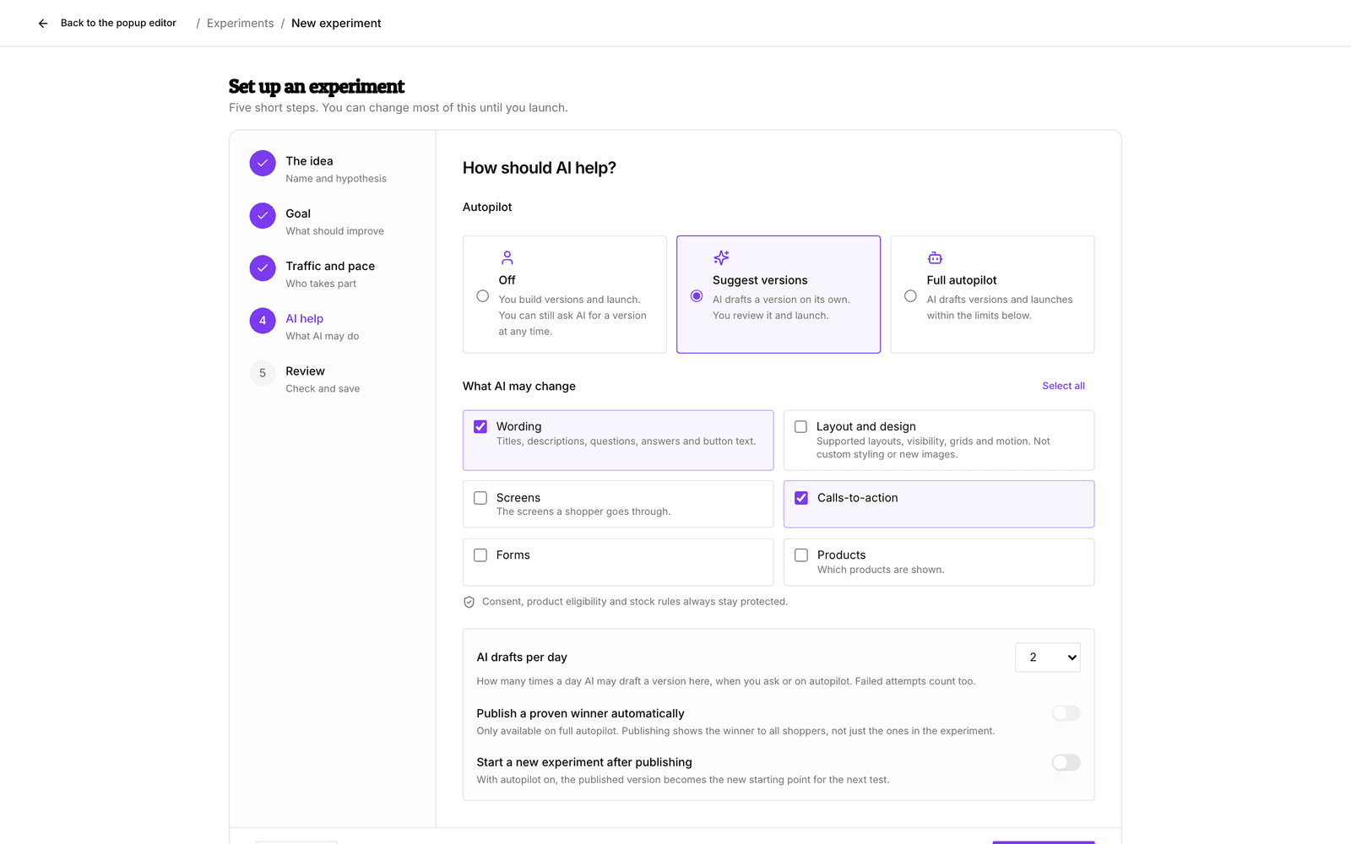Open the Goal step
Screen dimensions: 1351x844
point(334,221)
